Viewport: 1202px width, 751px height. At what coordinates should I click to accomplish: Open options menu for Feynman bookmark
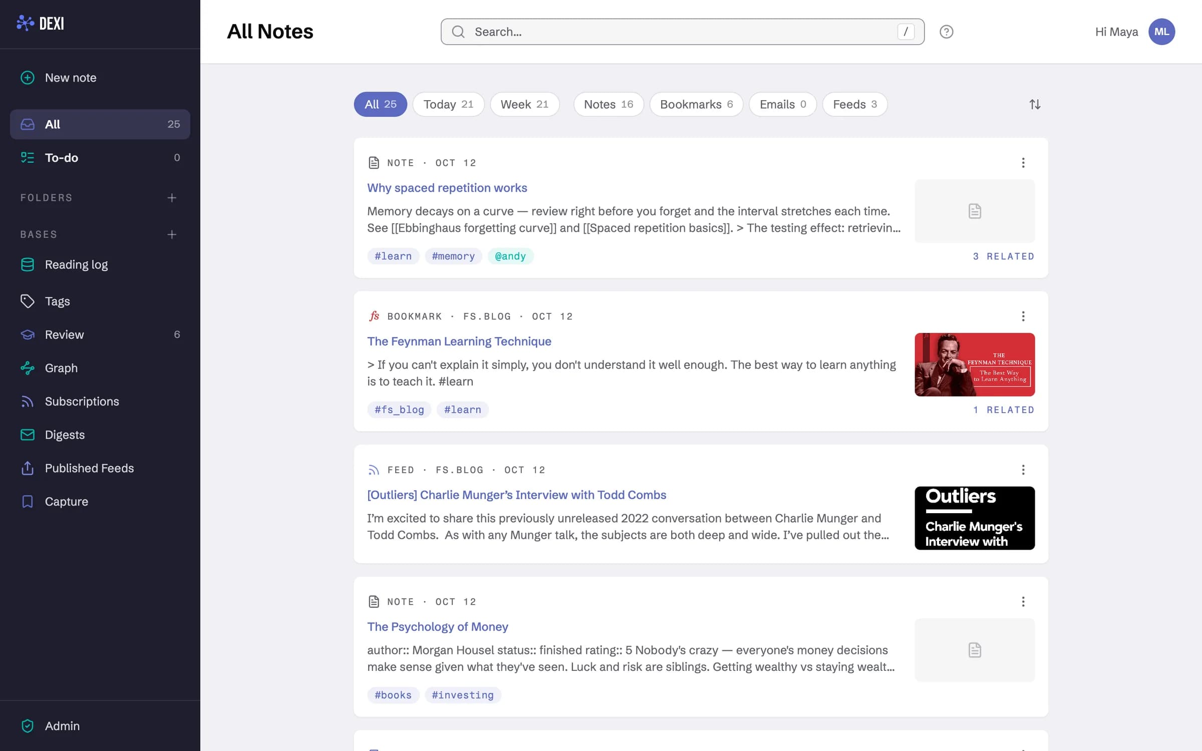(1023, 316)
